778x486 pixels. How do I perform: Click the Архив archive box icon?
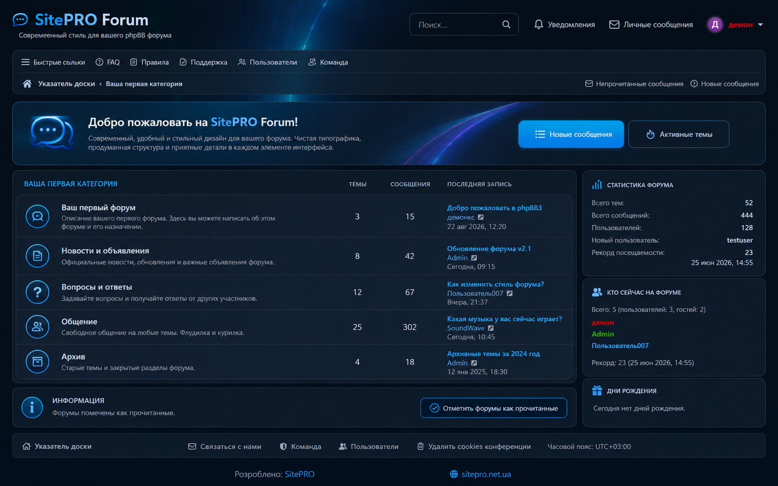click(x=37, y=362)
